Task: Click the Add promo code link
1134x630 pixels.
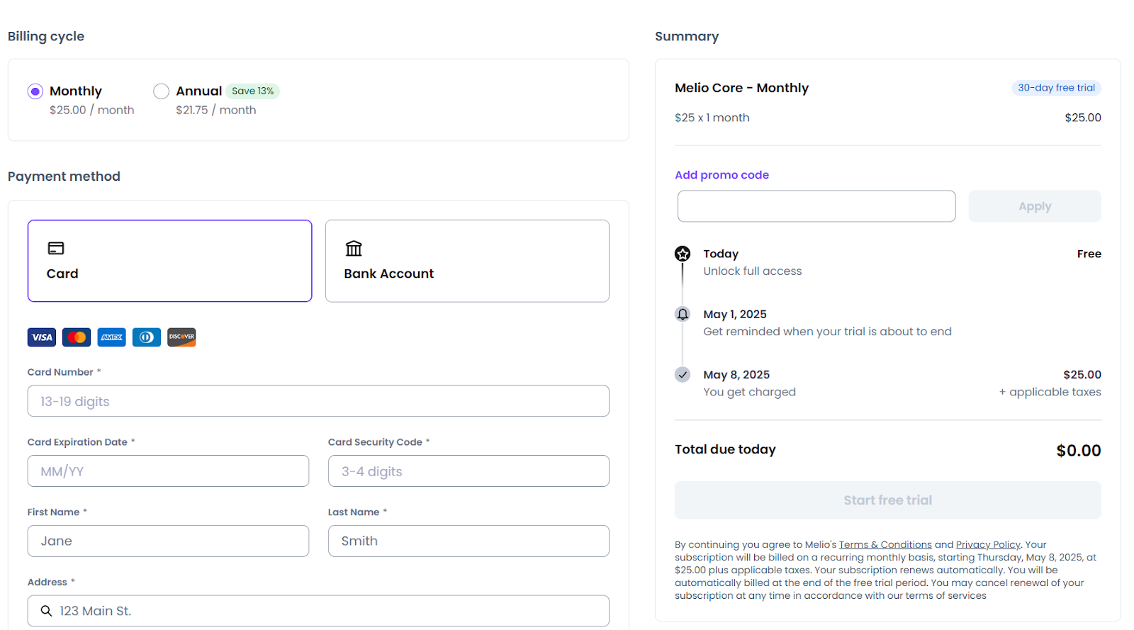Action: [722, 175]
